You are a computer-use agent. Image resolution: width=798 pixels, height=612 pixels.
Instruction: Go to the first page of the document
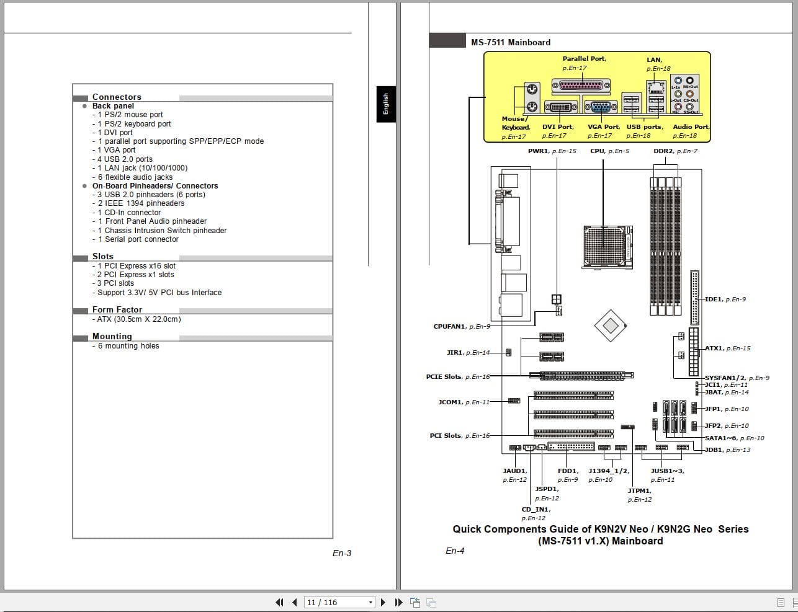pos(279,602)
